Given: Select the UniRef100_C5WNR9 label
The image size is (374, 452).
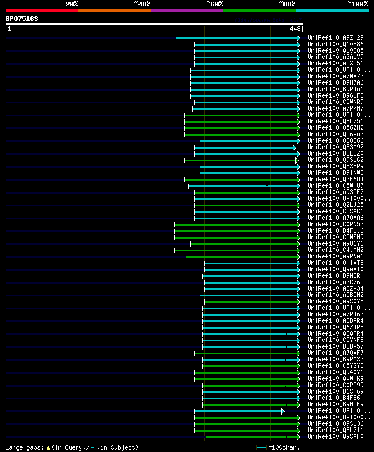Looking at the screenshot, I should 335,102.
